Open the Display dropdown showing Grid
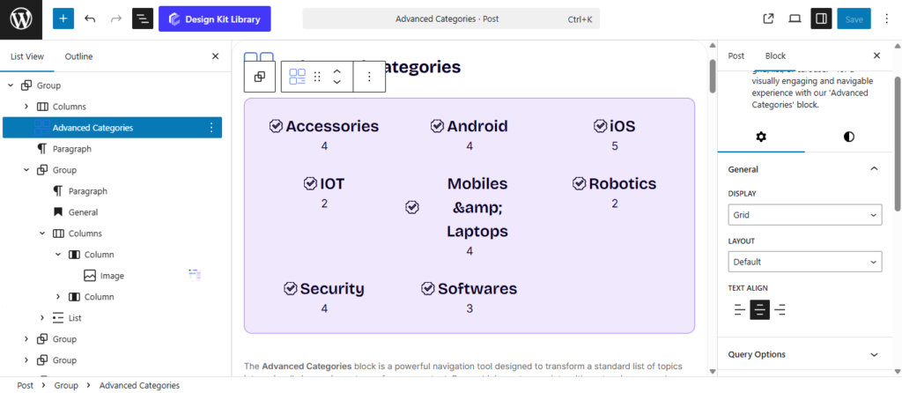The height and width of the screenshot is (393, 902). tap(804, 214)
